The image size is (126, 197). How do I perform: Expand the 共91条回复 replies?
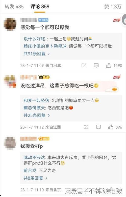(37, 54)
